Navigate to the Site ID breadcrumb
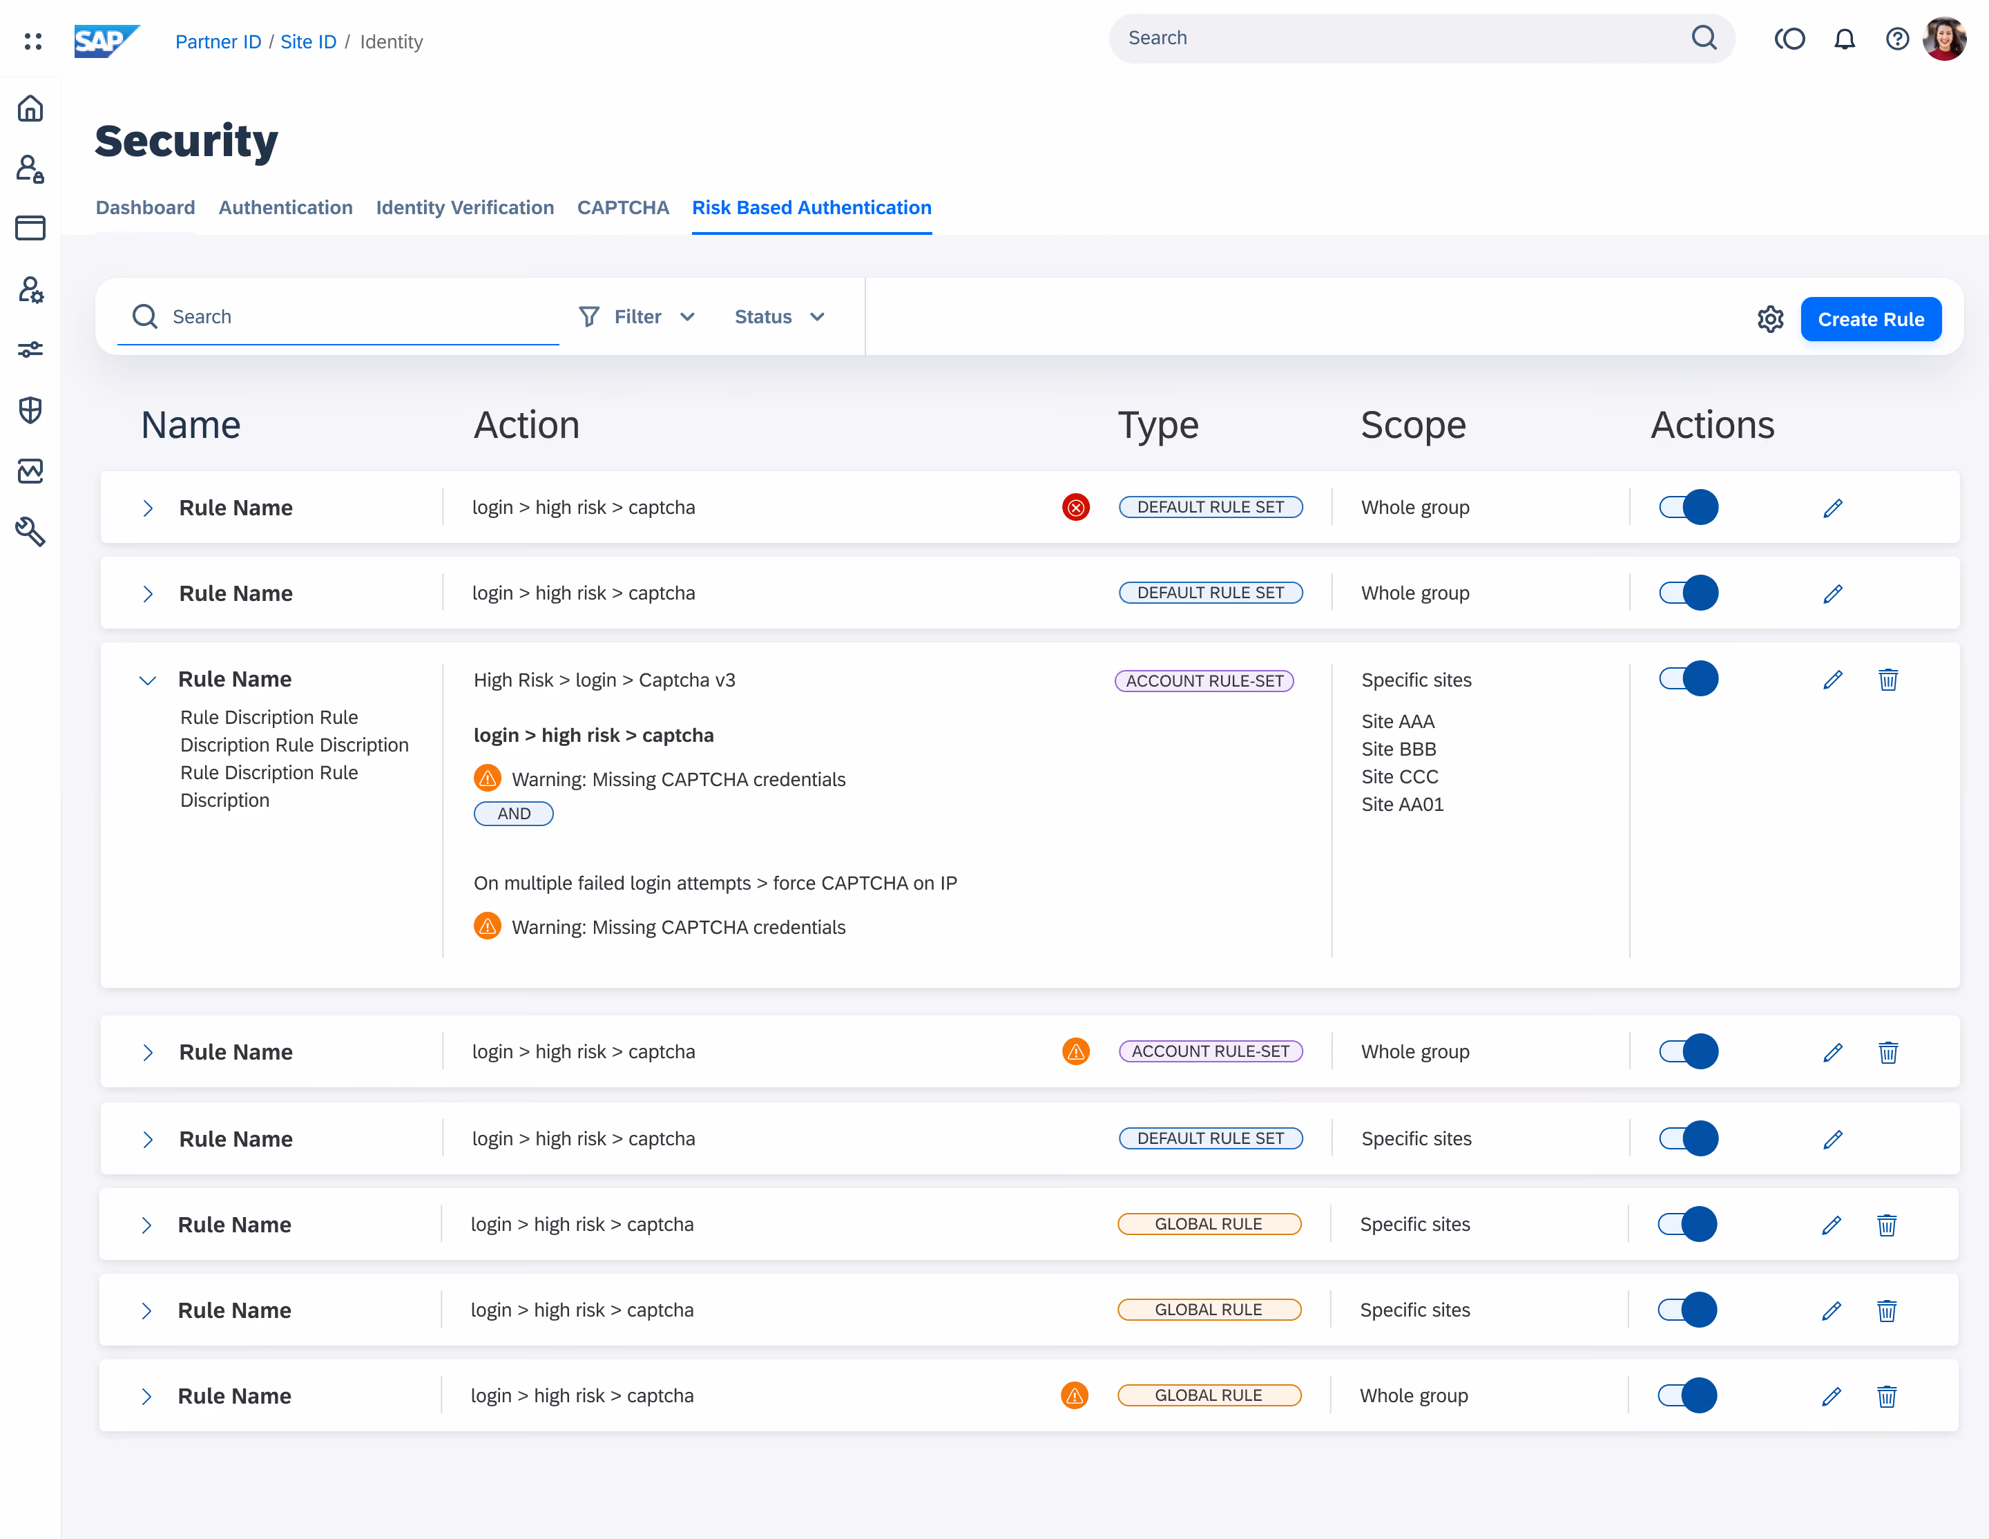 pyautogui.click(x=309, y=42)
